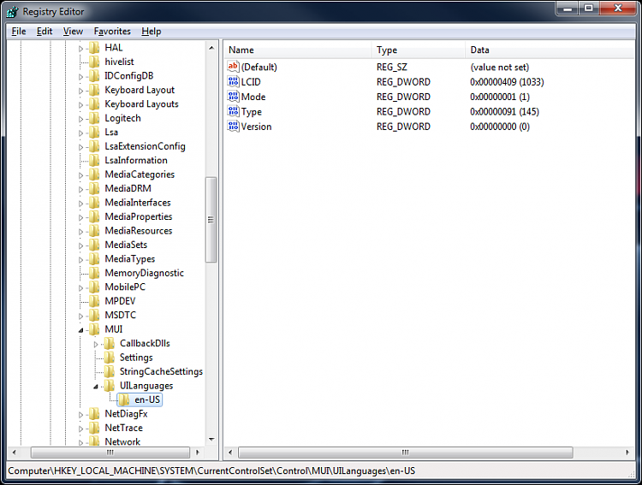Click the Logitech folder icon
The image size is (642, 485).
click(94, 118)
